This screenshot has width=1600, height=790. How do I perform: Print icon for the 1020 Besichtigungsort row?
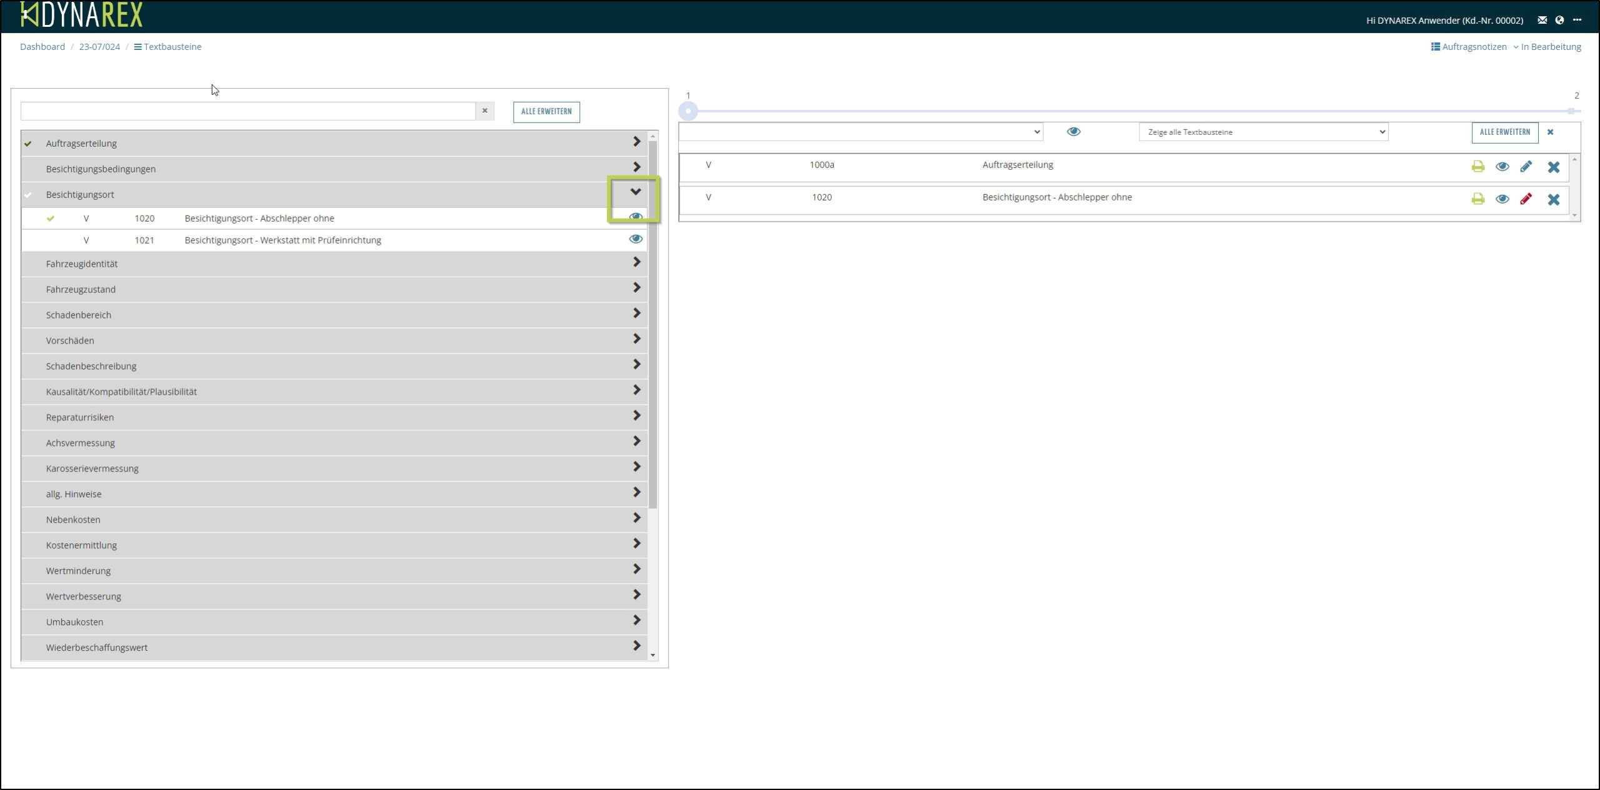(1477, 199)
